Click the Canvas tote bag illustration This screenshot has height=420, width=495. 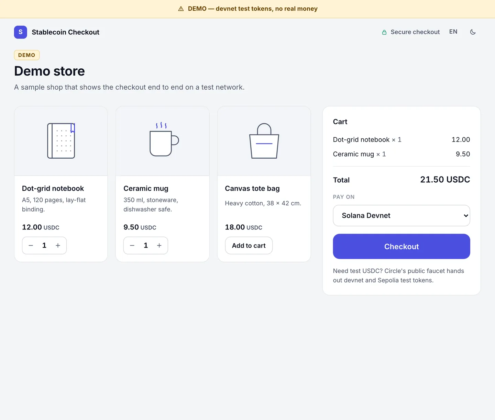click(x=264, y=141)
